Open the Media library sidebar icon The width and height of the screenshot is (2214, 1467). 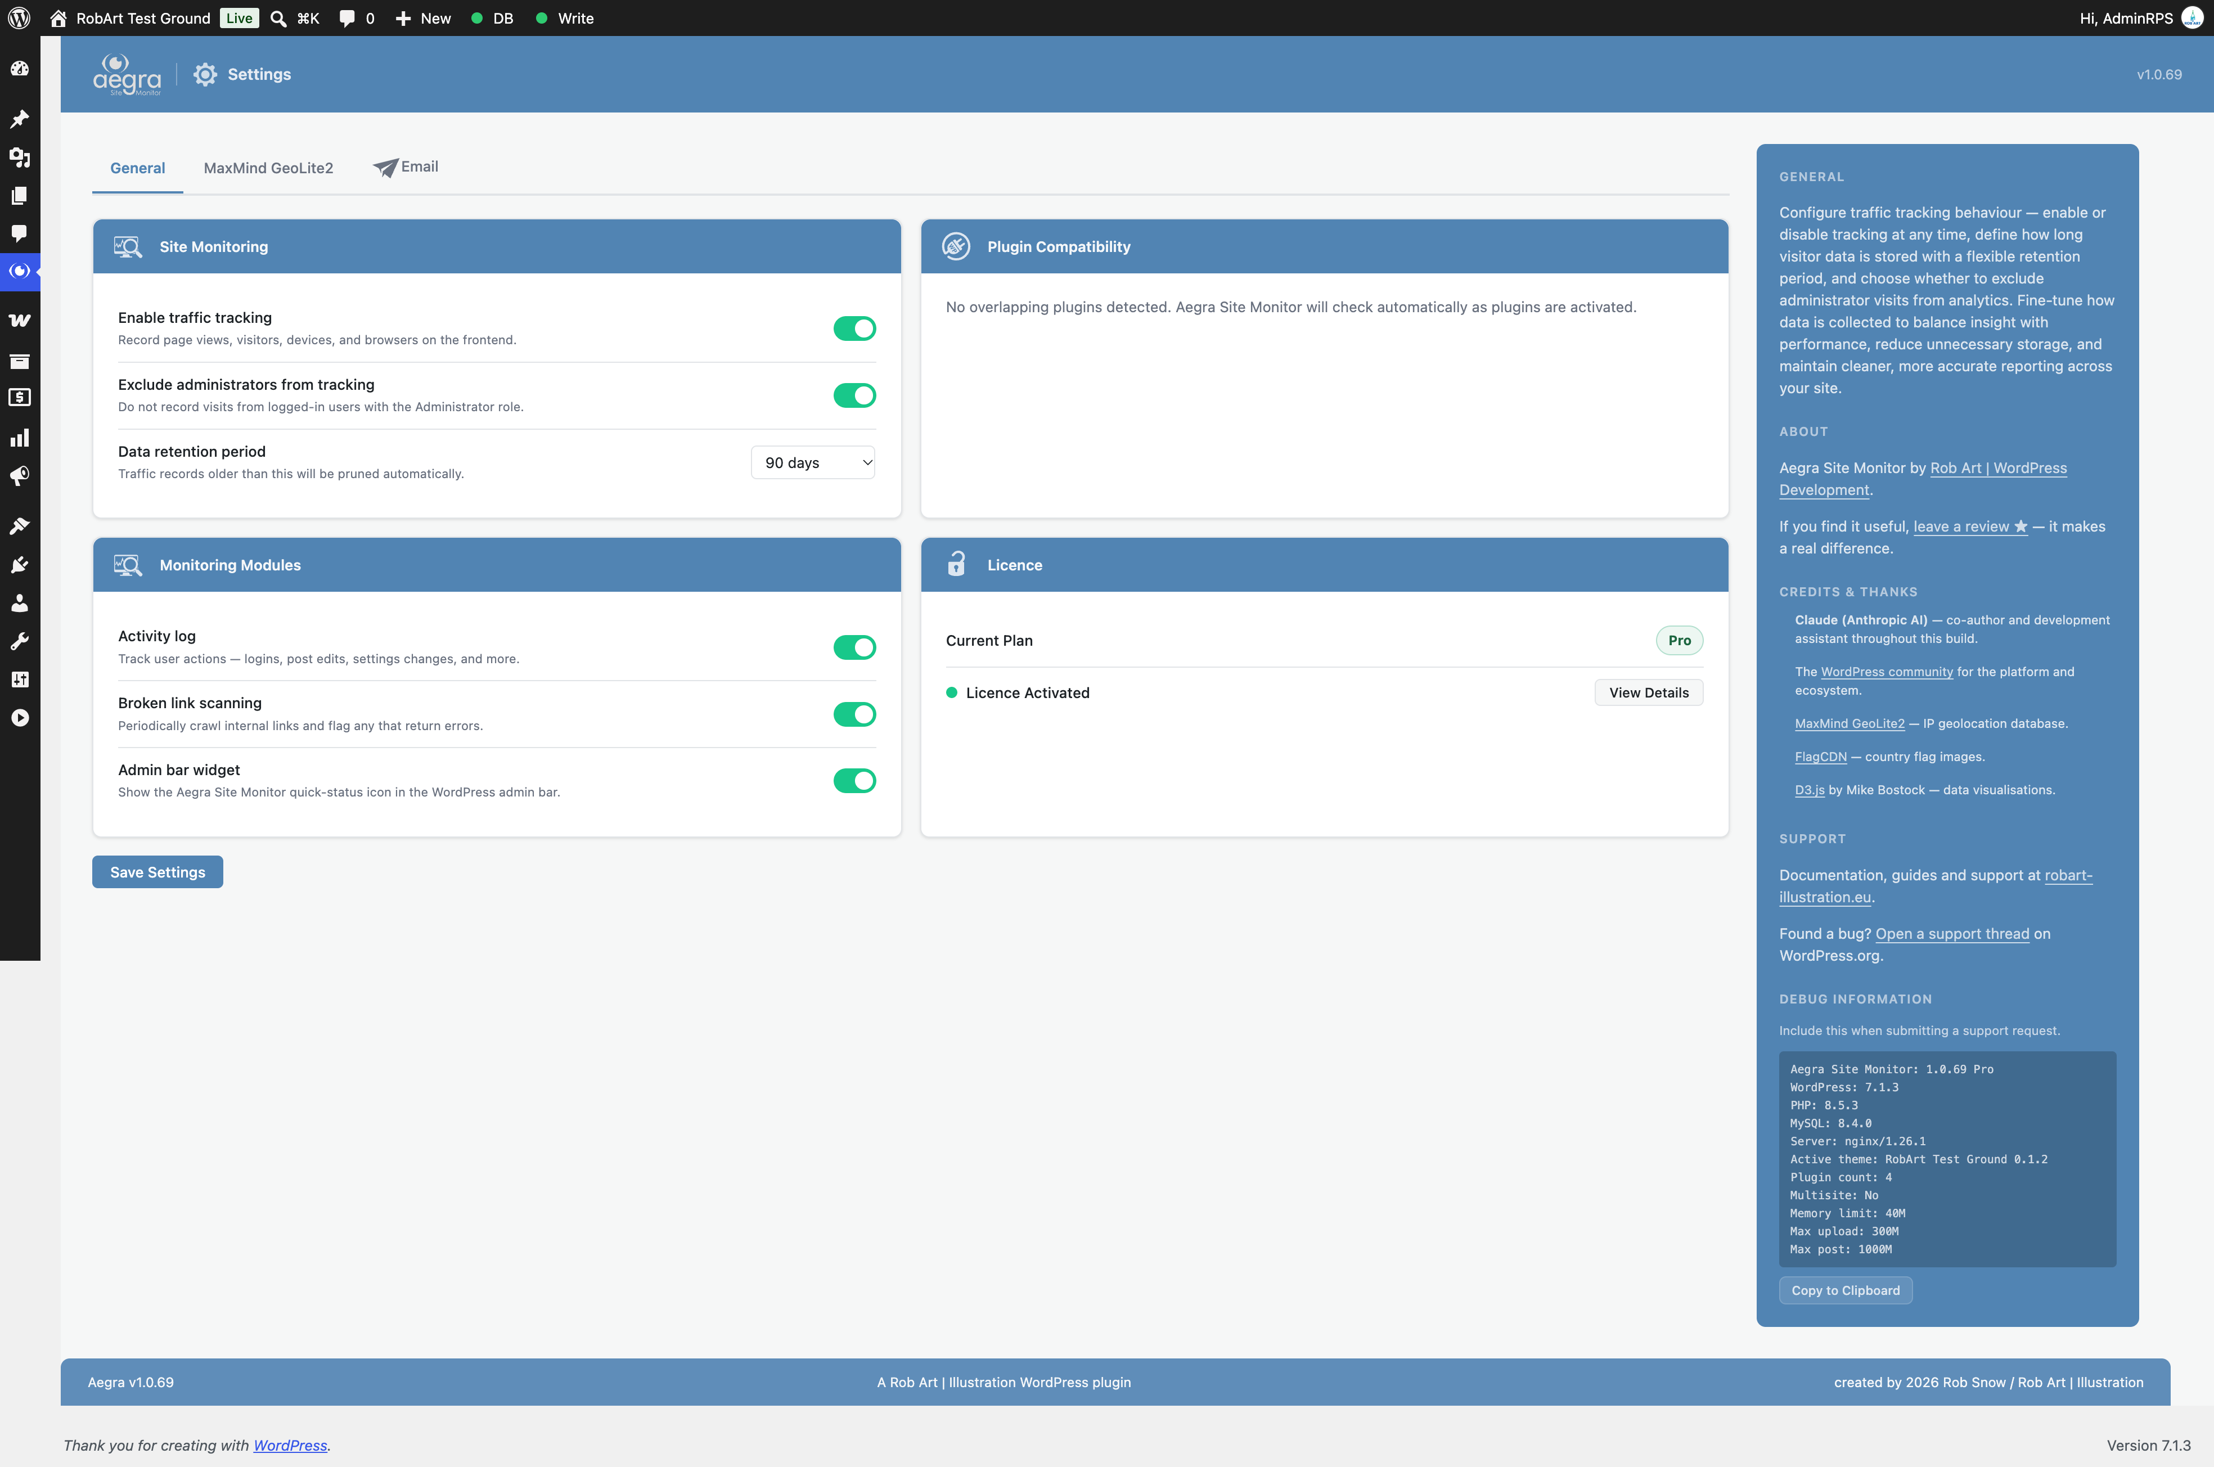[20, 157]
